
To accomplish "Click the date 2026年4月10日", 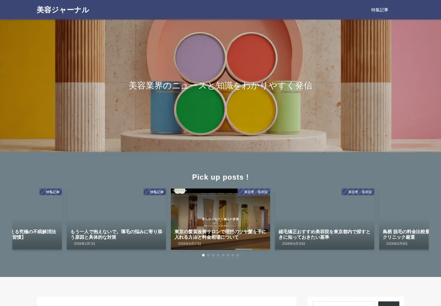I will [294, 244].
